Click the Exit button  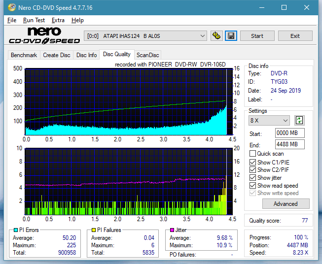pos(295,36)
